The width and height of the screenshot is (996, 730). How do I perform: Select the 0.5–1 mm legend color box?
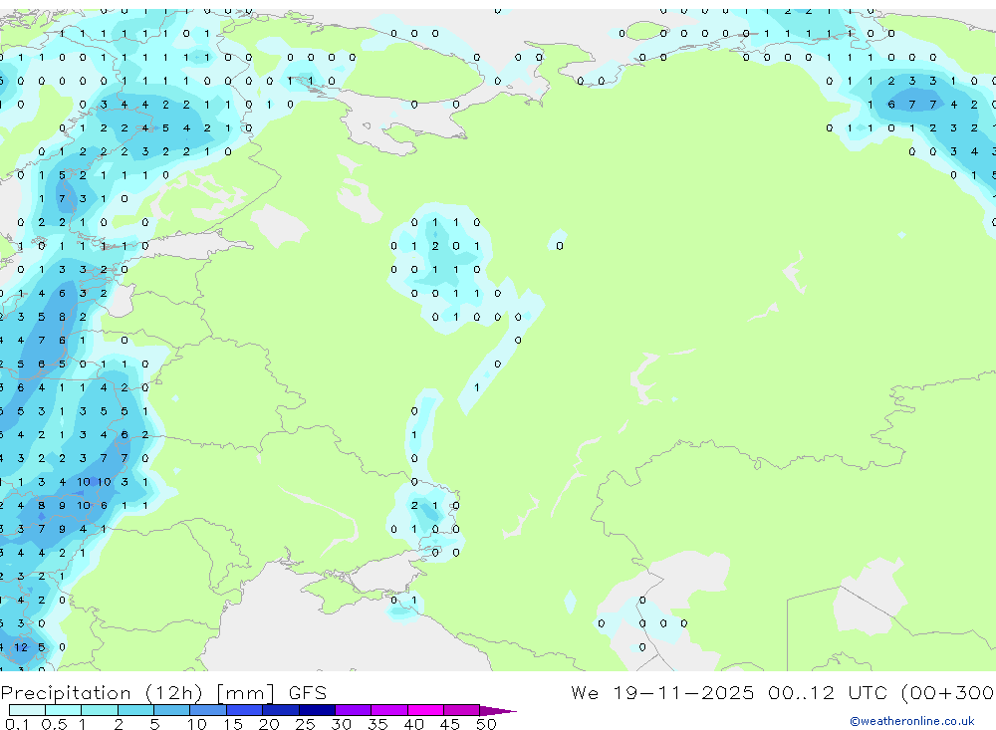[64, 710]
